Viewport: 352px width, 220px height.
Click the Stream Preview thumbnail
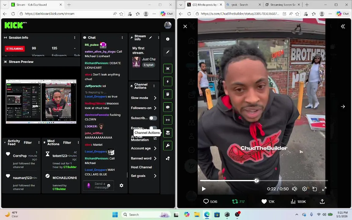tap(41, 101)
